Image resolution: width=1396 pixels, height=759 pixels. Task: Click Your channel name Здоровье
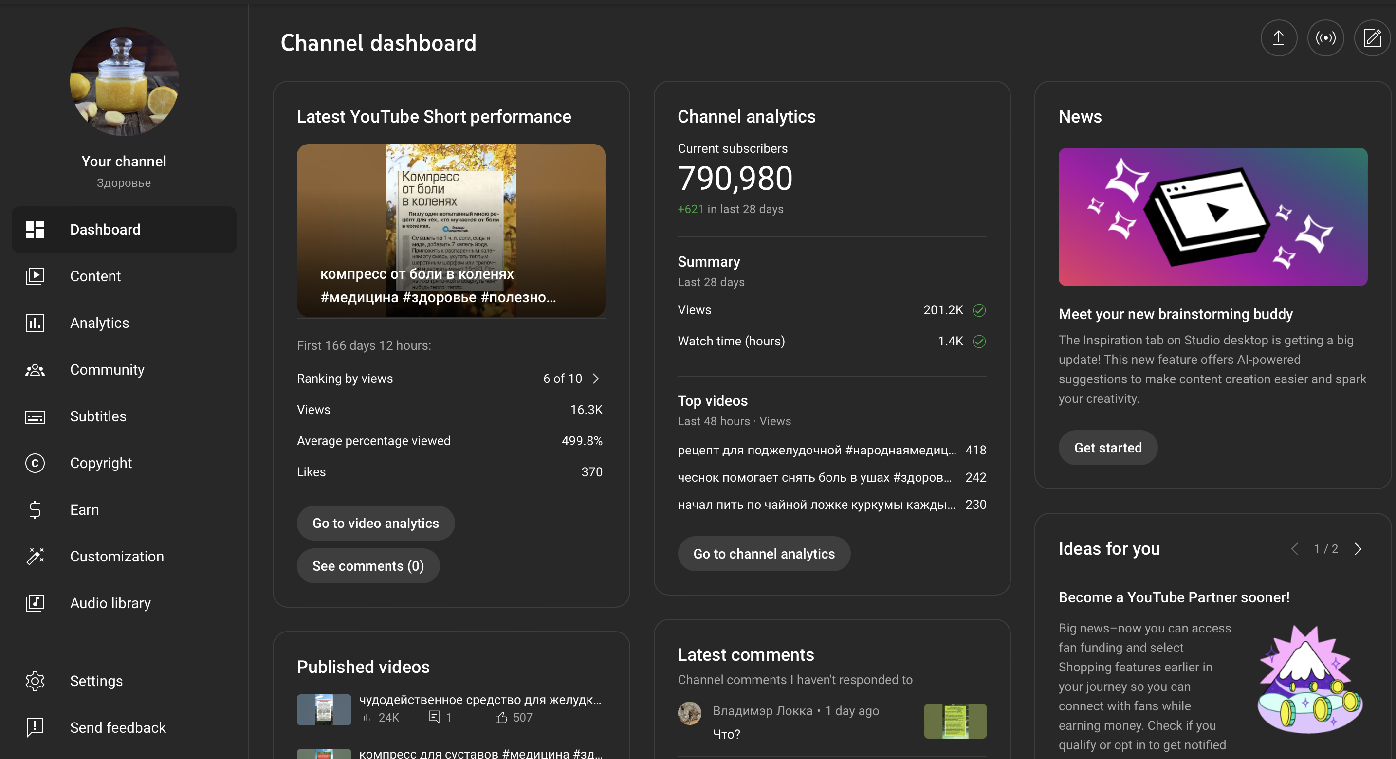124,182
